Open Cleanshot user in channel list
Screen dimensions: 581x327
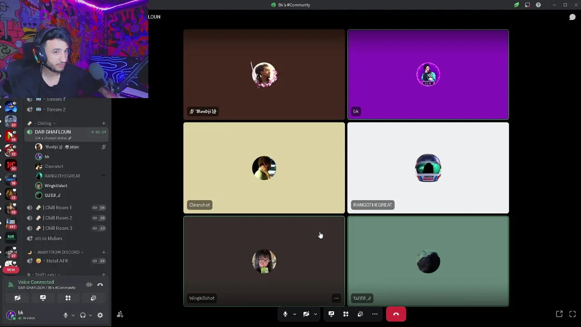pyautogui.click(x=70, y=166)
